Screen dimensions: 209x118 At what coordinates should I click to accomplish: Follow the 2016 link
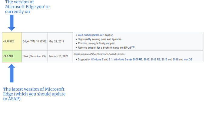coord(164,59)
